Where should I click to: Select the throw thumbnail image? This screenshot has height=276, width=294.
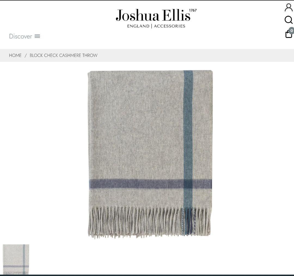click(16, 259)
